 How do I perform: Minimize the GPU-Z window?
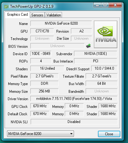click(97, 5)
